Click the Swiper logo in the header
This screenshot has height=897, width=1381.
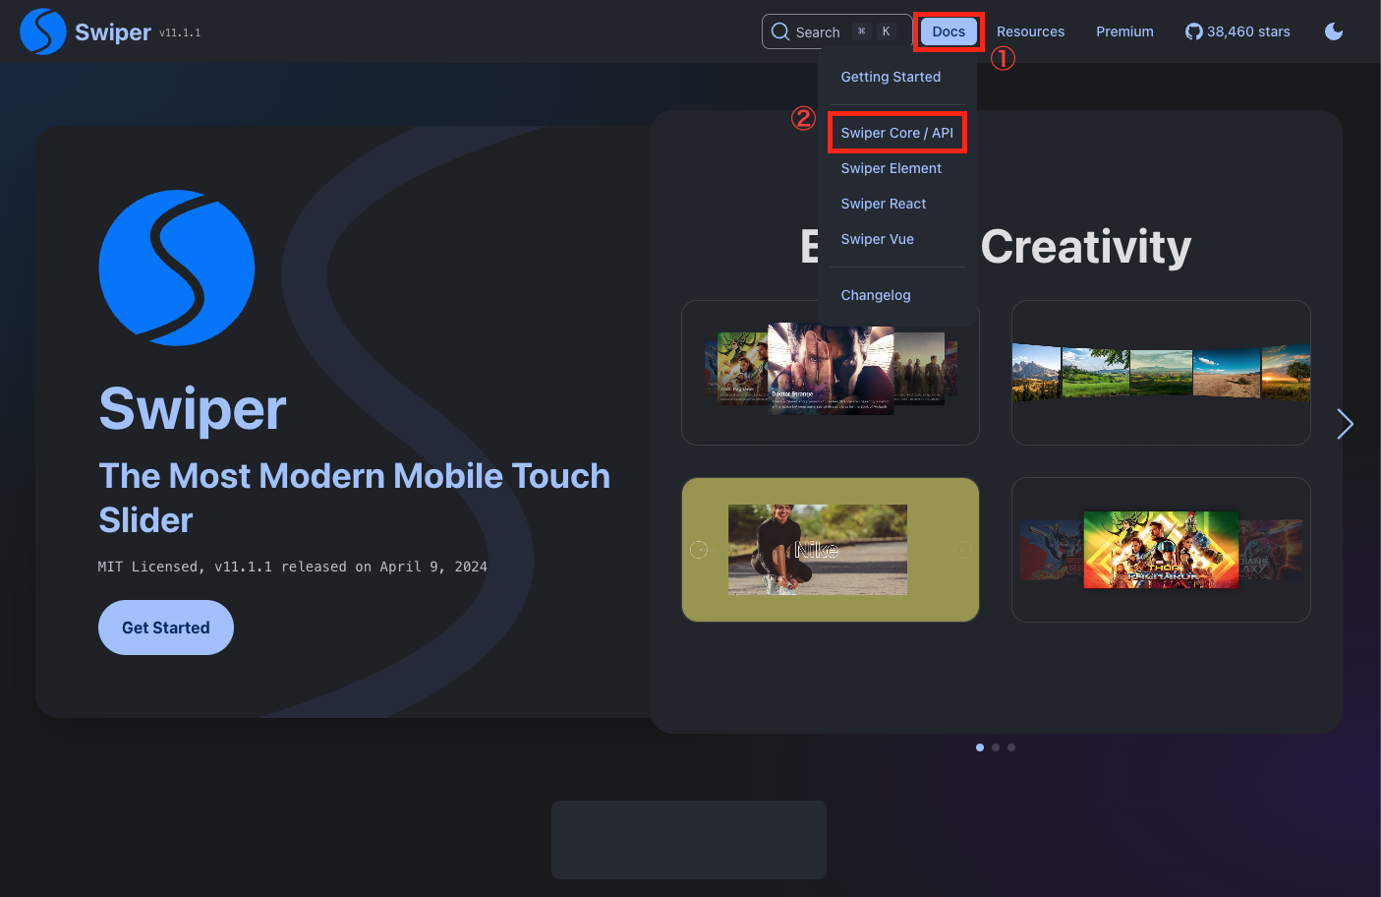(43, 31)
